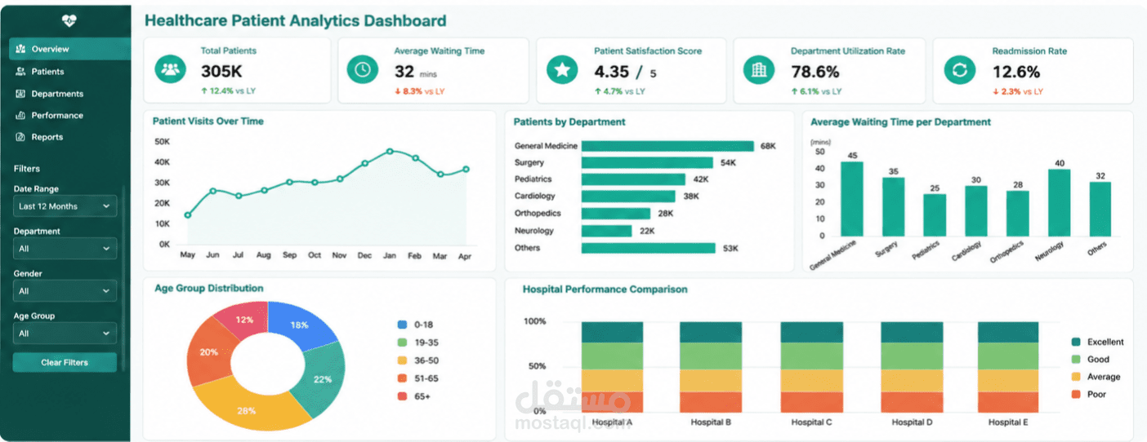Viewport: 1147px width, 442px height.
Task: Click the Reports sidebar icon
Action: click(x=21, y=137)
